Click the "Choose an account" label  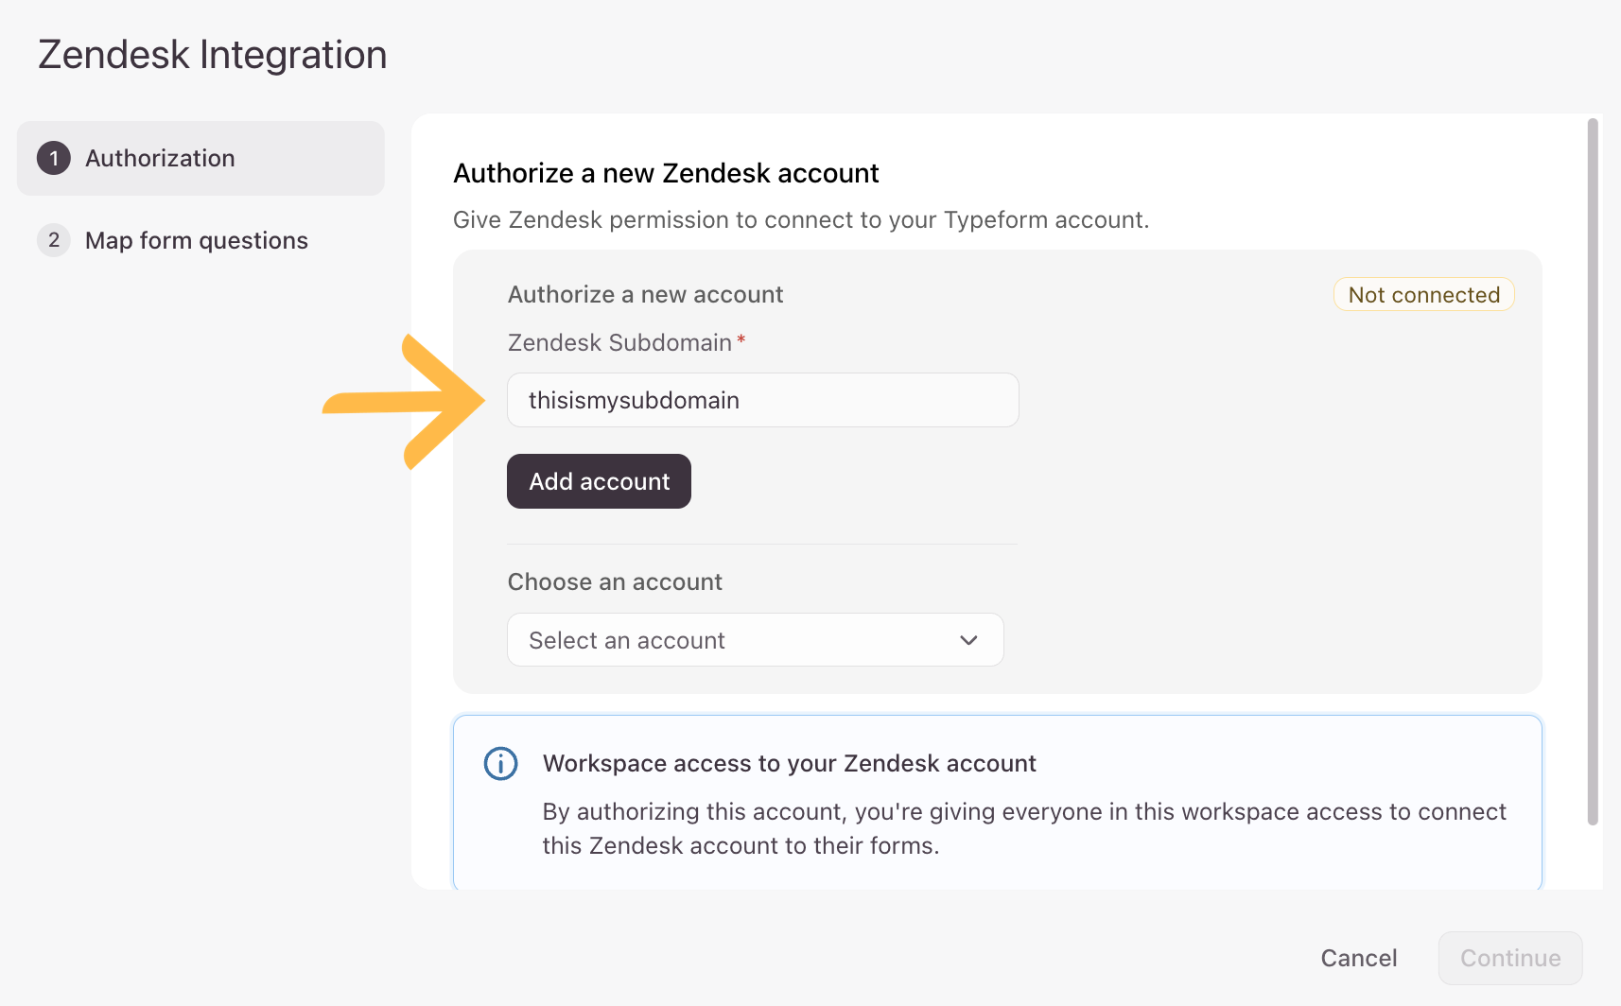(x=615, y=581)
